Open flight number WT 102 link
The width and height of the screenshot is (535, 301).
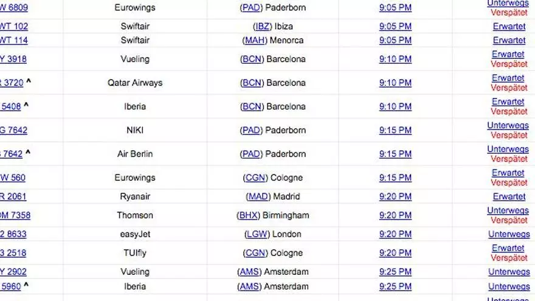(x=13, y=27)
